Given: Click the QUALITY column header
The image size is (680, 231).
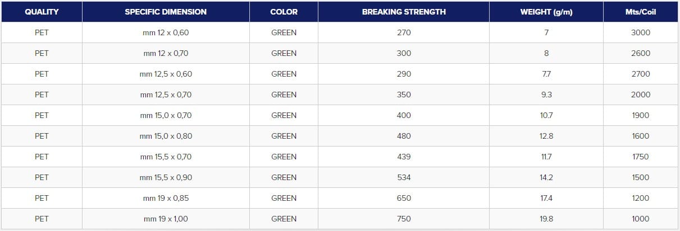Looking at the screenshot, I should (x=42, y=12).
